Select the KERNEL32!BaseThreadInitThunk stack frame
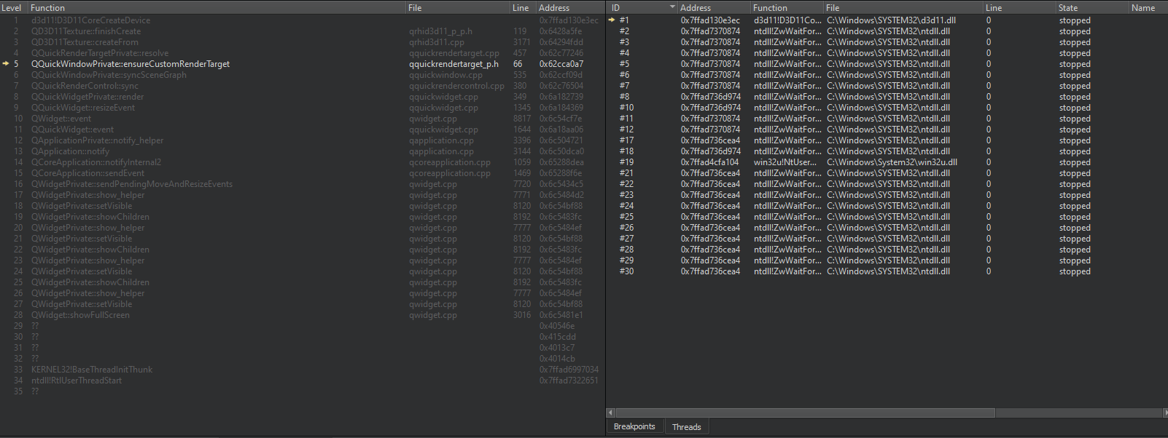Image resolution: width=1168 pixels, height=438 pixels. [x=92, y=370]
